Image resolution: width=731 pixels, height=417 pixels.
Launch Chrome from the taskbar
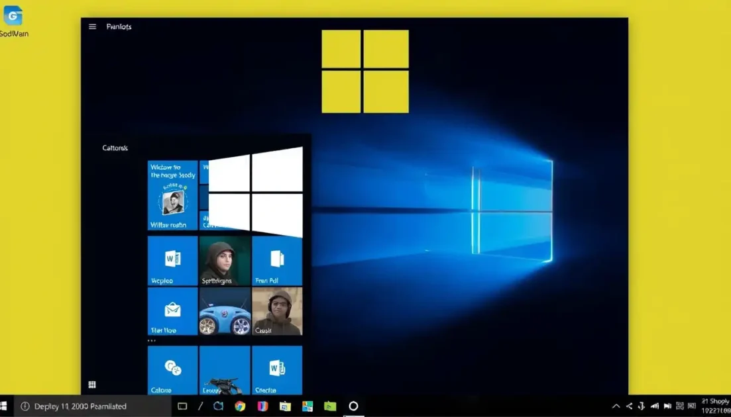pyautogui.click(x=240, y=406)
